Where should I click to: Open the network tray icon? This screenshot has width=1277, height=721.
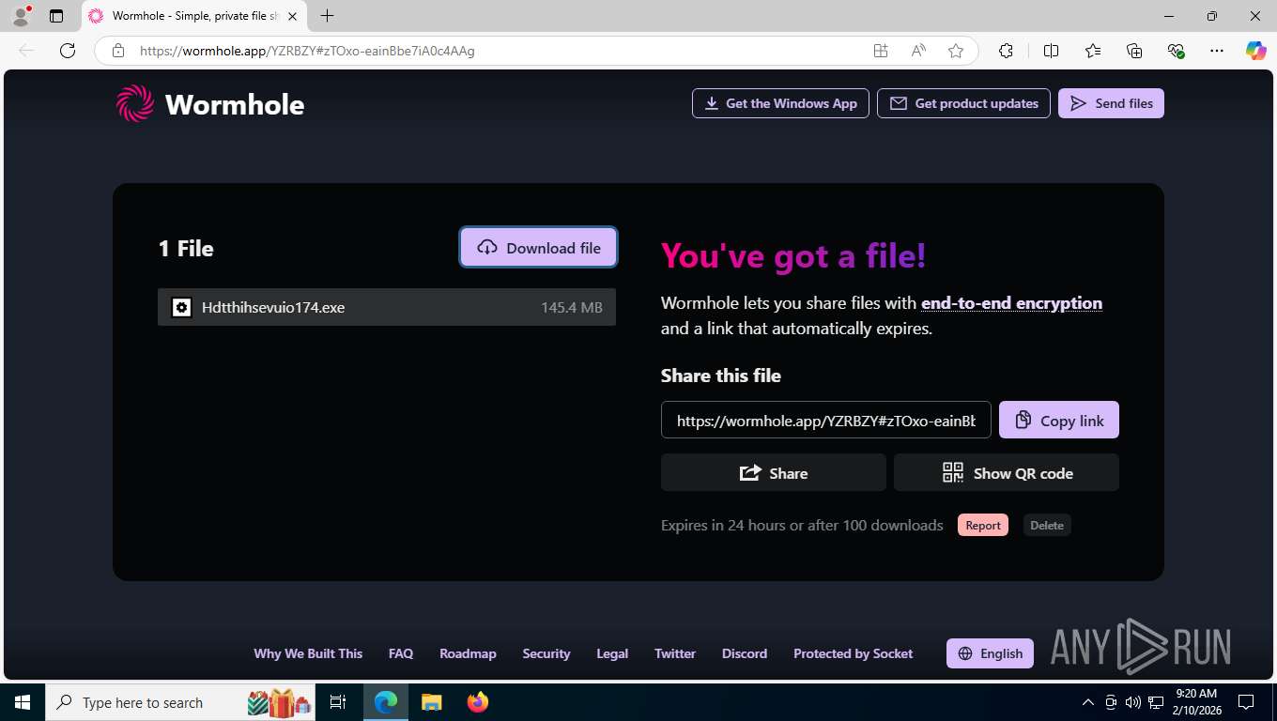click(1156, 702)
